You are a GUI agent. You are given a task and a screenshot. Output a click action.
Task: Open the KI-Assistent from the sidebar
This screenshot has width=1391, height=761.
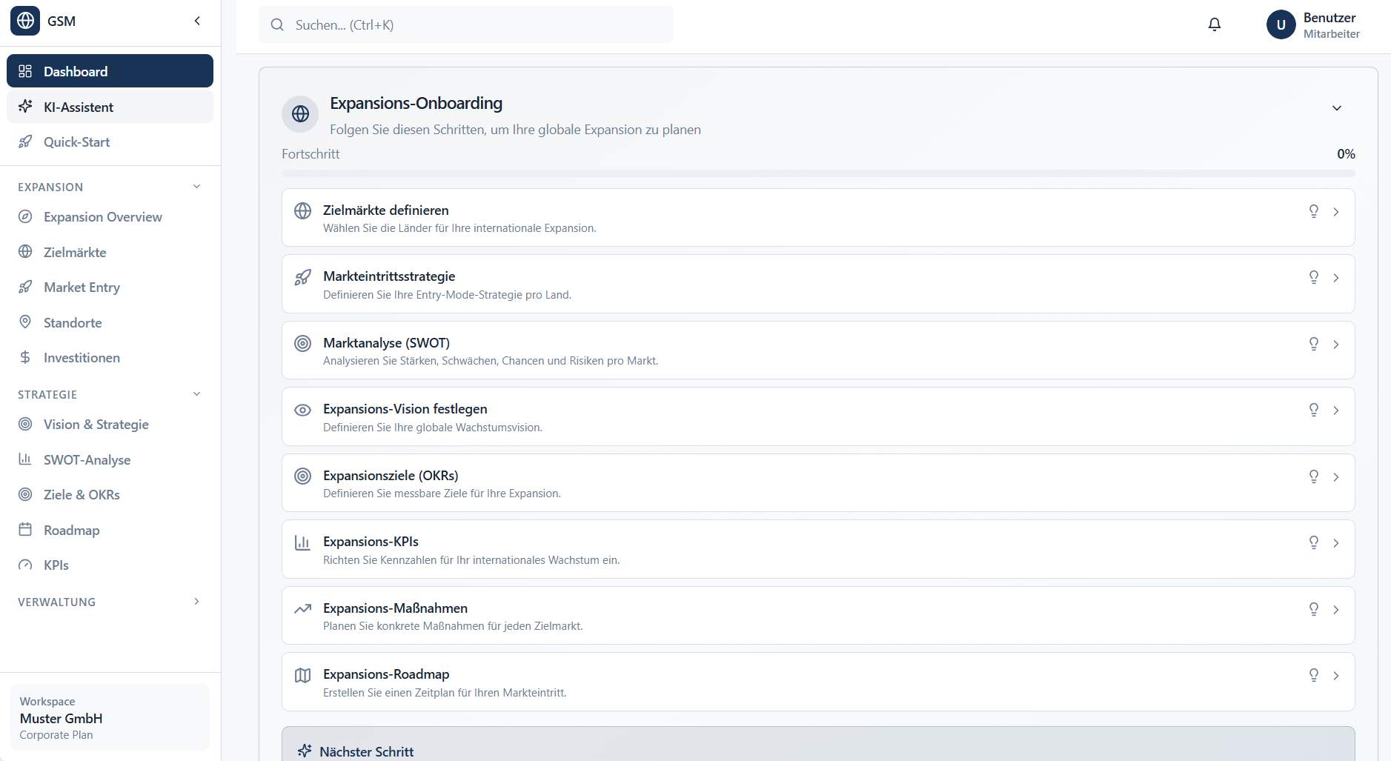coord(77,107)
